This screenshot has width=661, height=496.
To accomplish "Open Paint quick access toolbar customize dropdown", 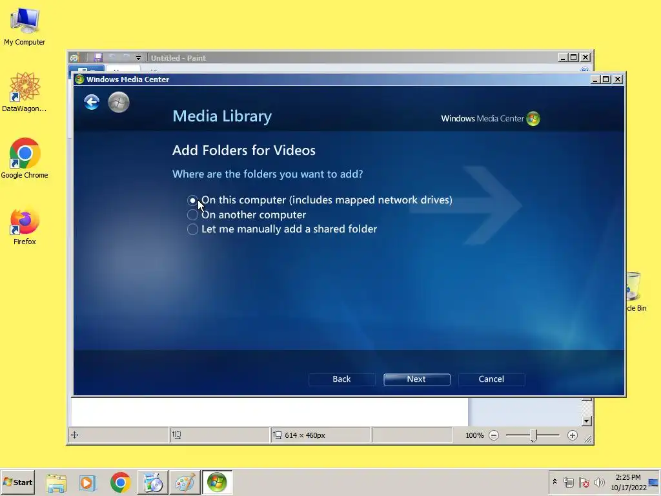I will coord(138,57).
